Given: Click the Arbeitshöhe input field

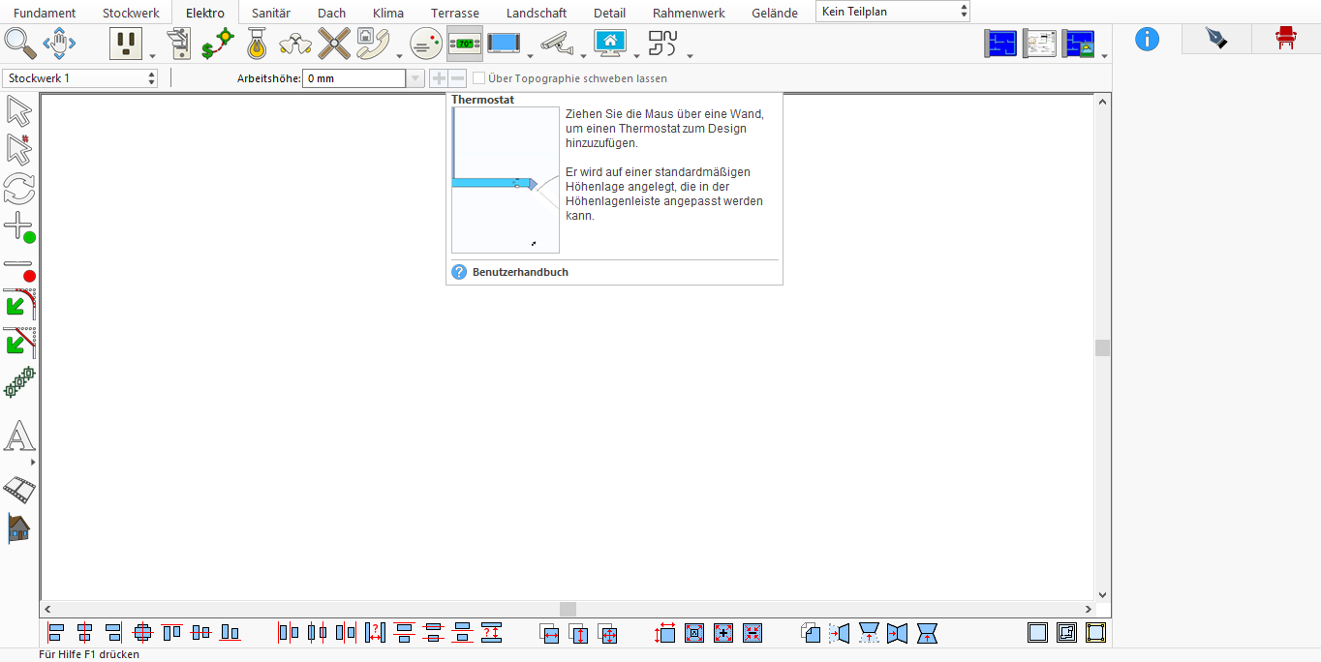Looking at the screenshot, I should [x=353, y=78].
